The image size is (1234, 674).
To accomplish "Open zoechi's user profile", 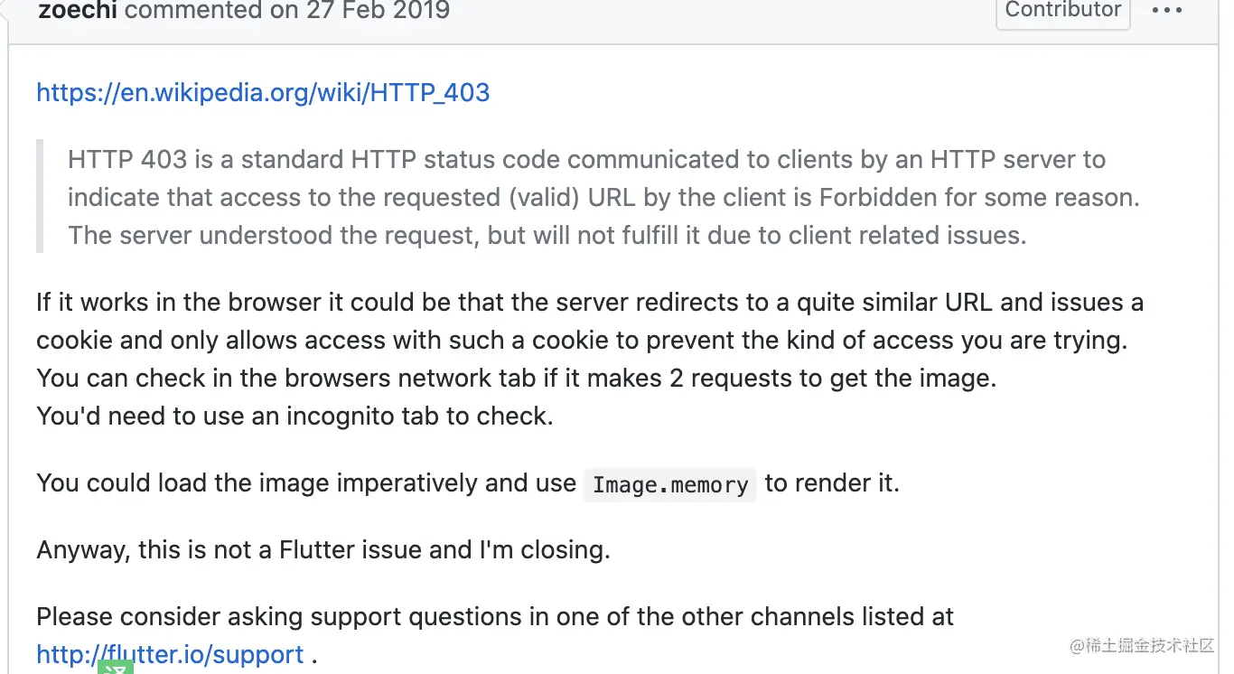I will point(79,11).
